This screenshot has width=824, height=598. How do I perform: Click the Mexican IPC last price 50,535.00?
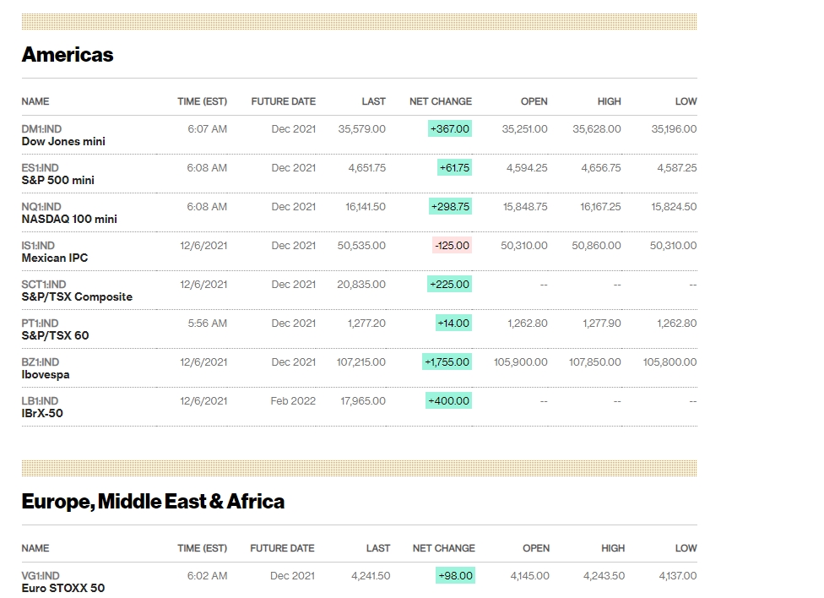tap(361, 246)
